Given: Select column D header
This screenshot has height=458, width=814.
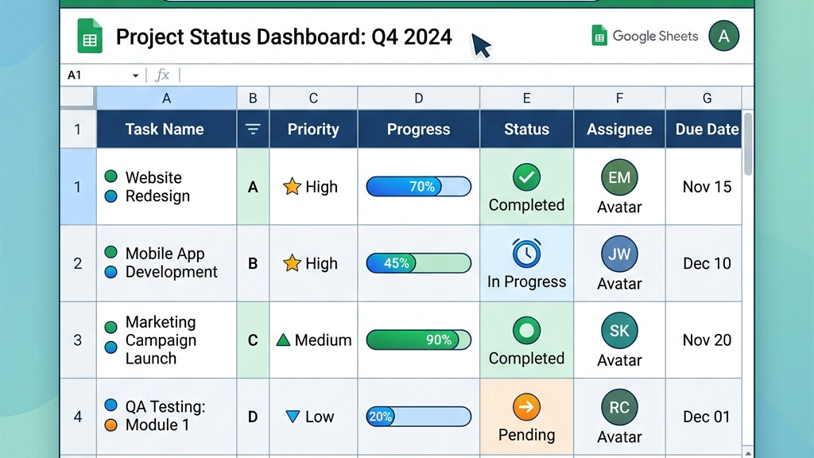Looking at the screenshot, I should (x=418, y=98).
